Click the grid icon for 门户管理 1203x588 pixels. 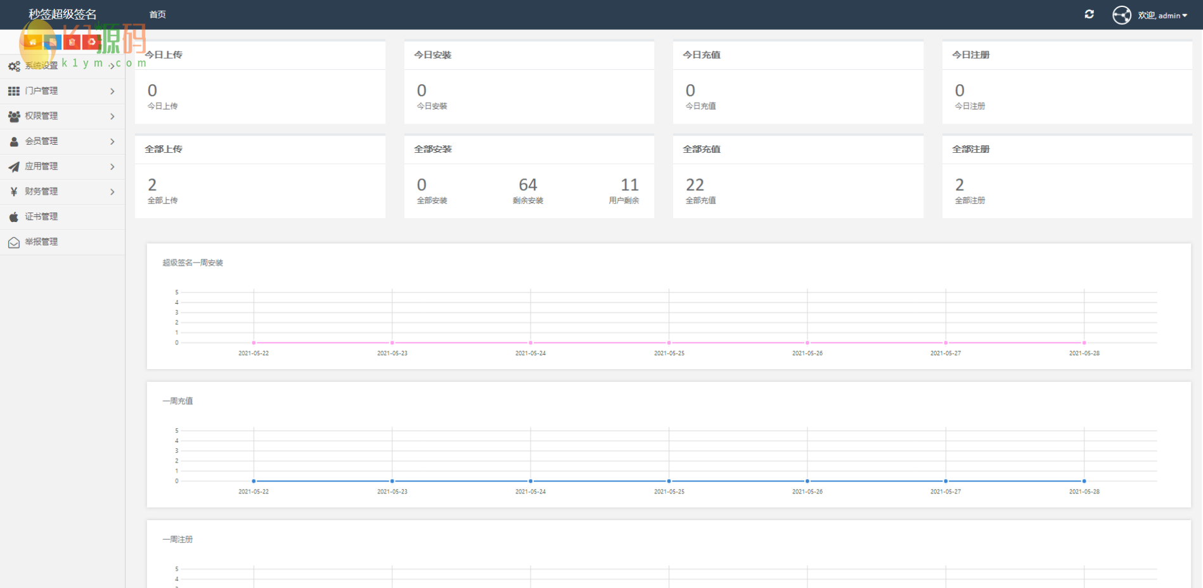tap(14, 91)
